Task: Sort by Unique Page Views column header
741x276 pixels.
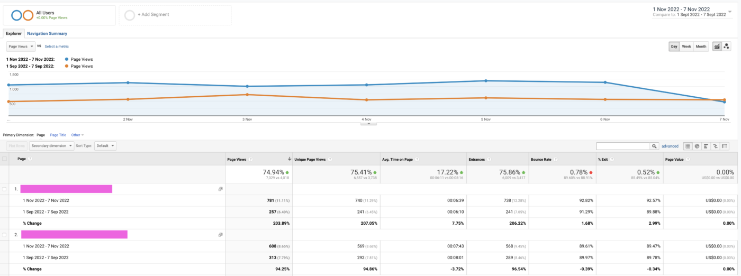Action: (x=311, y=159)
